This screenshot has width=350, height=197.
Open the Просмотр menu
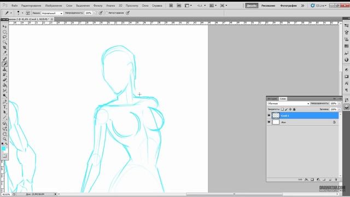pos(132,5)
